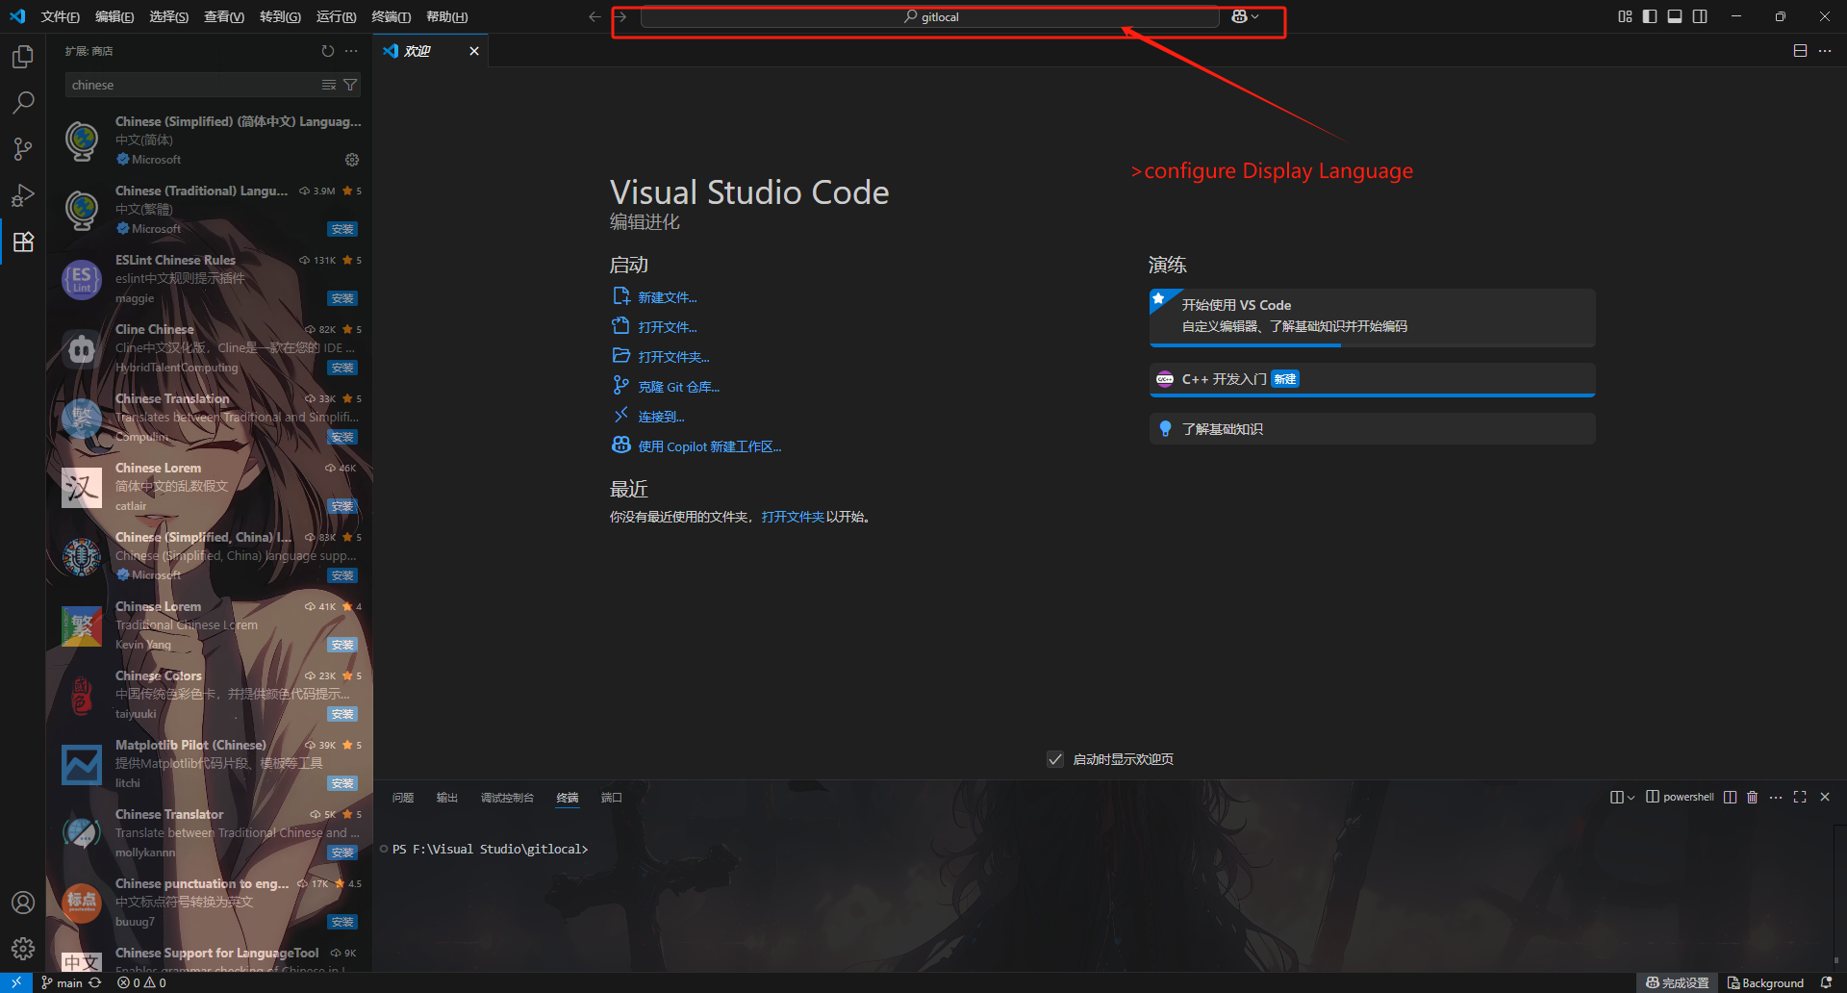Split the terminal pane
1847x993 pixels.
(x=1730, y=797)
